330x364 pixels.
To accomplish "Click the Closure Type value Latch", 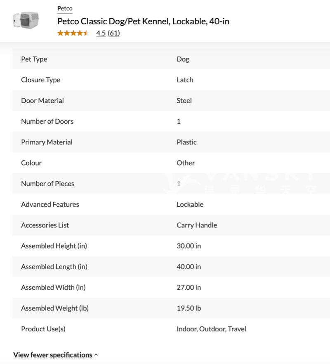I will click(185, 80).
